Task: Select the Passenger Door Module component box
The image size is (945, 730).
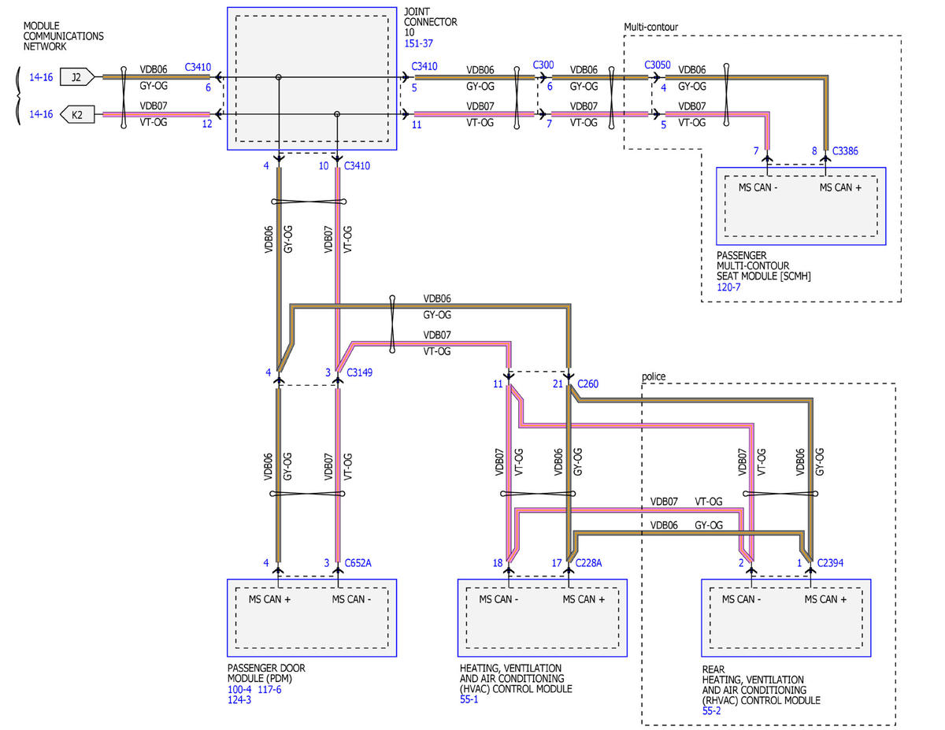Action: tap(312, 618)
